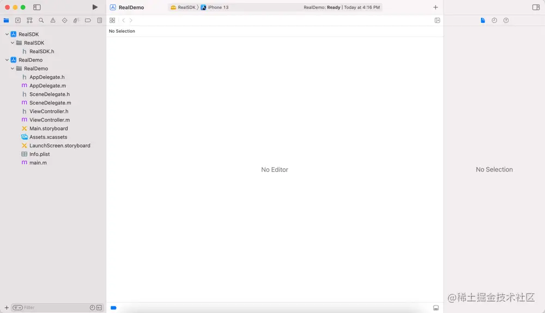Go forward with the right chevron
Viewport: 545px width, 313px height.
131,21
